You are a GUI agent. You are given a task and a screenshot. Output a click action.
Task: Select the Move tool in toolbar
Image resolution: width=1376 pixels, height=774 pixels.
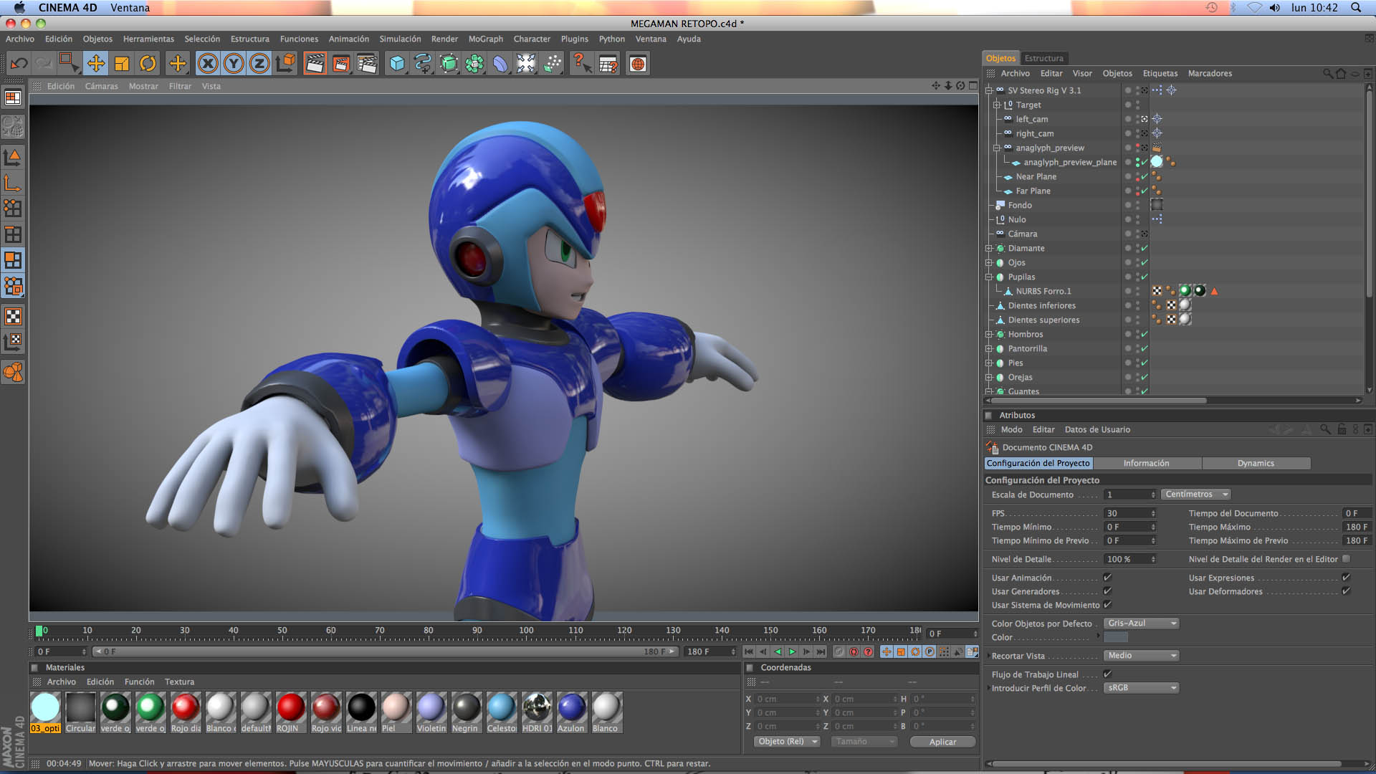95,64
